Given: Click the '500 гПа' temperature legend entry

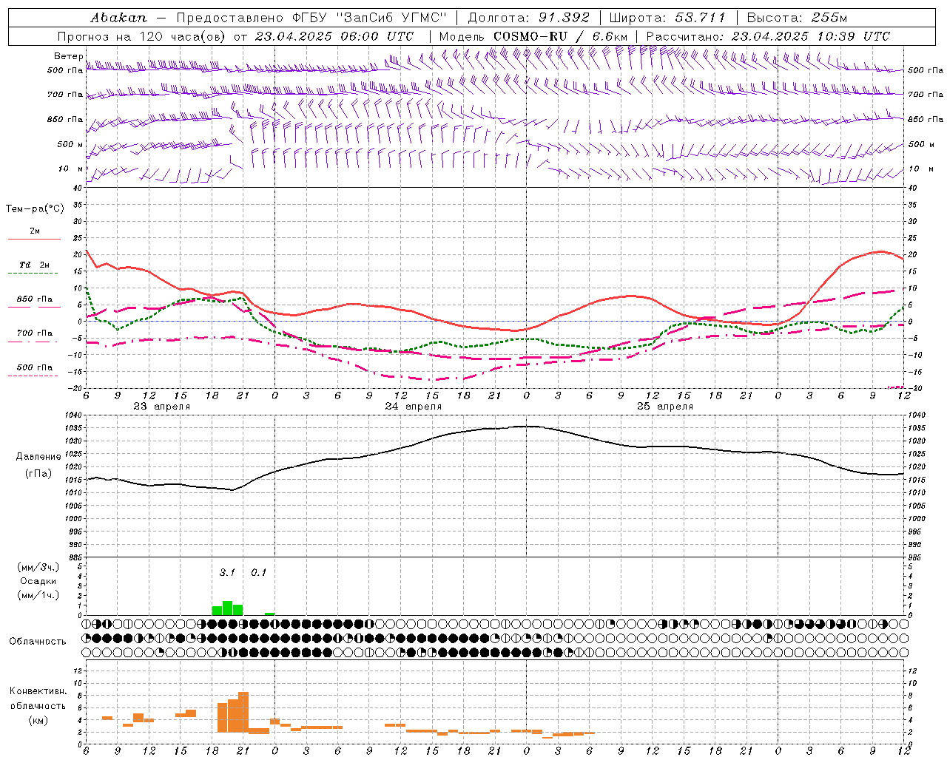Looking at the screenshot, I should [x=35, y=367].
